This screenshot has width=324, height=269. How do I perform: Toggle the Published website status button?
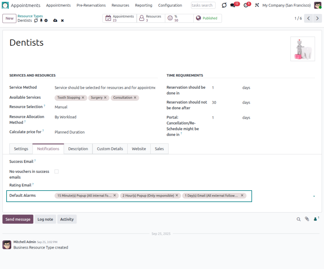click(x=207, y=18)
